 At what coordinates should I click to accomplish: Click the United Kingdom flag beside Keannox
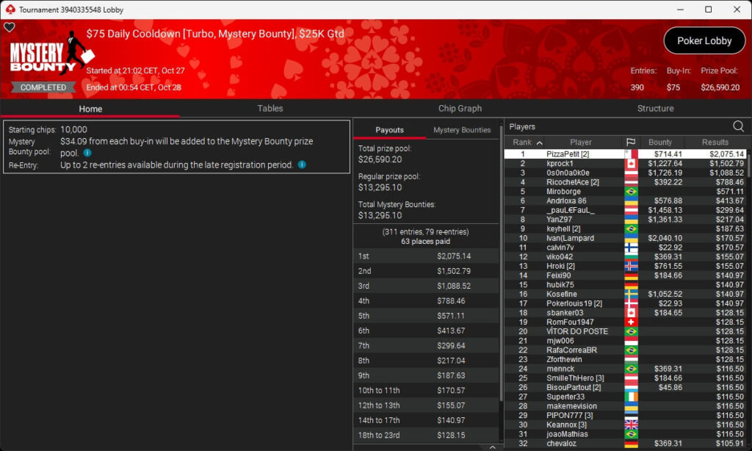(630, 425)
